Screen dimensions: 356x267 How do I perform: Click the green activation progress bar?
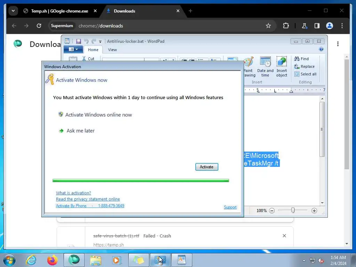141,180
